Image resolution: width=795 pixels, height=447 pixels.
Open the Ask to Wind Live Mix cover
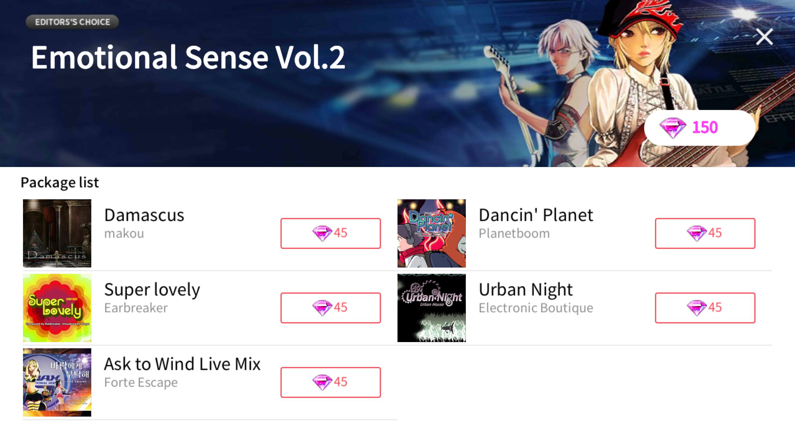coord(57,382)
